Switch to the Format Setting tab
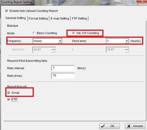This screenshot has height=130, width=147. [38, 18]
